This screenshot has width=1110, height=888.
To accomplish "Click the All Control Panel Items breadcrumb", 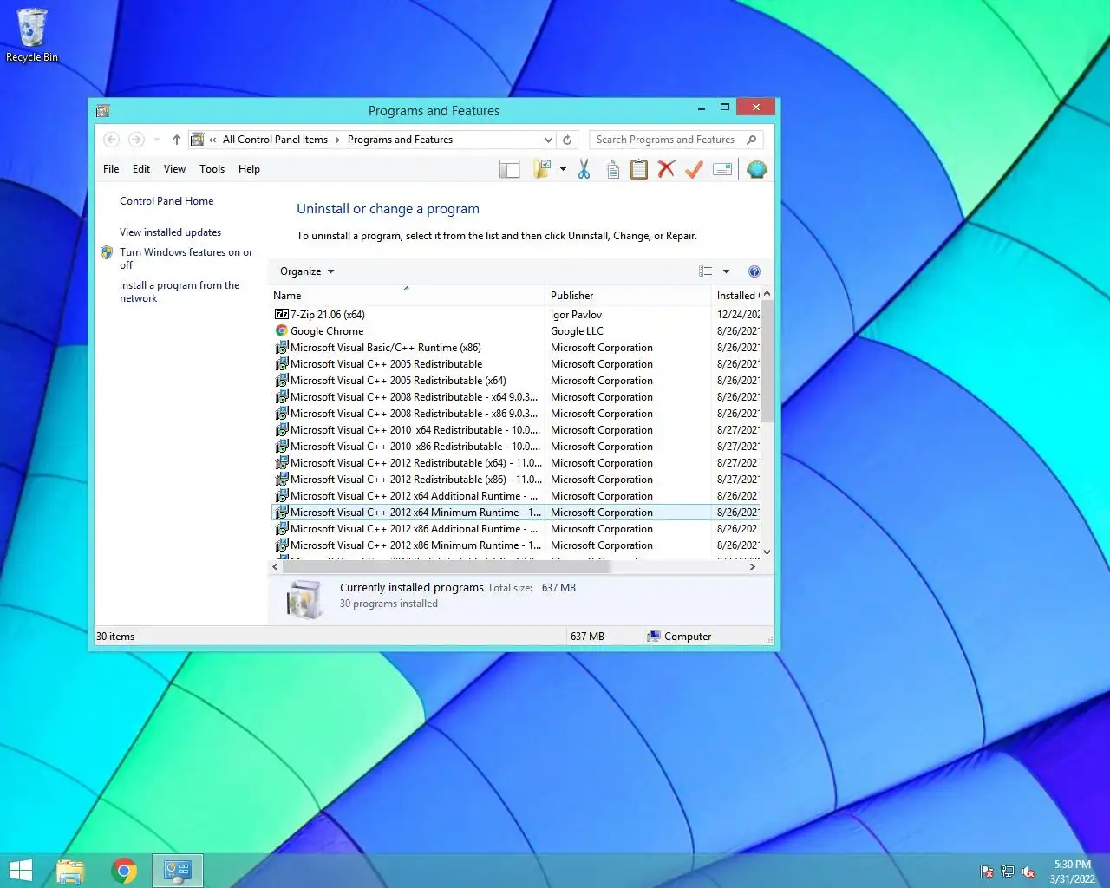I will [x=275, y=140].
